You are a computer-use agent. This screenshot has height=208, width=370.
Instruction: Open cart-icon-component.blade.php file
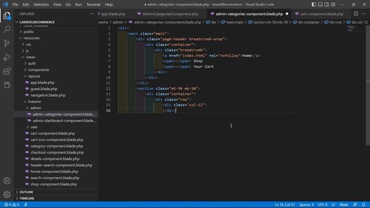[57, 140]
